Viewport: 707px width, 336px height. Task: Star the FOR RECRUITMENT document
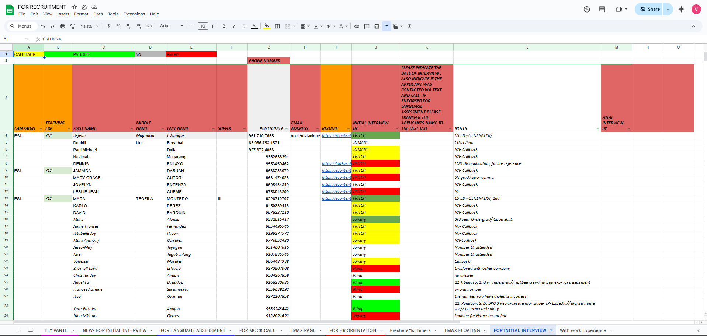[74, 7]
